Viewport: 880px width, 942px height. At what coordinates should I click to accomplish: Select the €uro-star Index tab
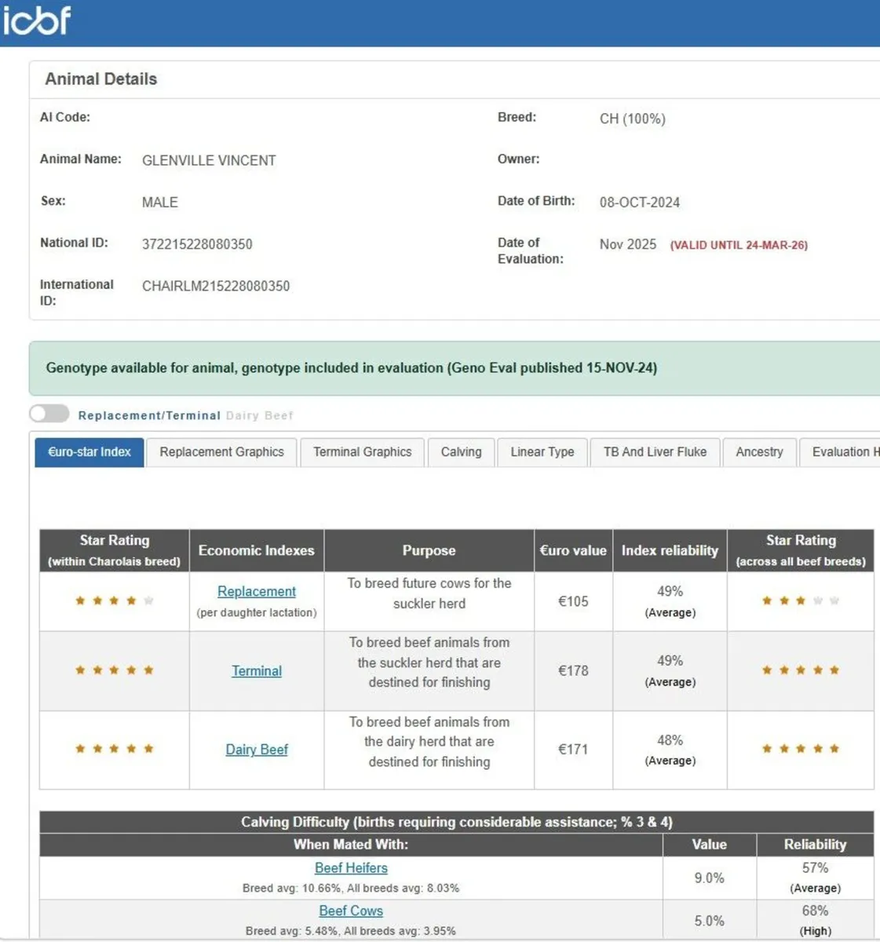[89, 452]
